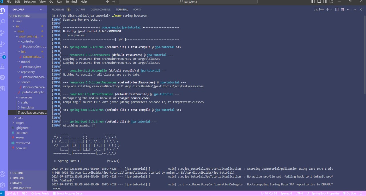Click the remote window status bar icon

click(2, 193)
